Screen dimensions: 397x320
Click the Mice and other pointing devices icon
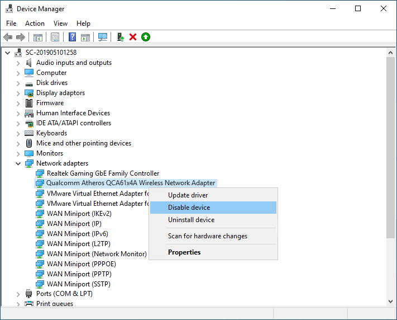[x=29, y=143]
